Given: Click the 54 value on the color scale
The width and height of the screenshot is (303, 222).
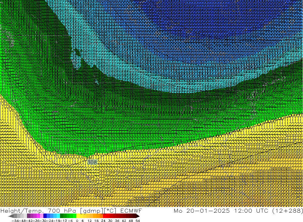Looking at the screenshot, I should click(138, 221).
